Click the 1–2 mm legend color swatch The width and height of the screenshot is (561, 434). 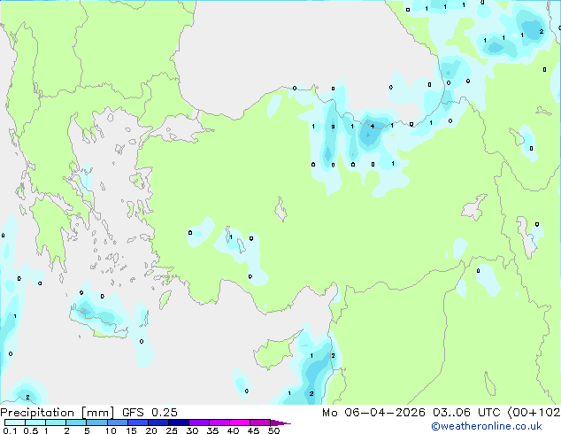click(x=56, y=422)
